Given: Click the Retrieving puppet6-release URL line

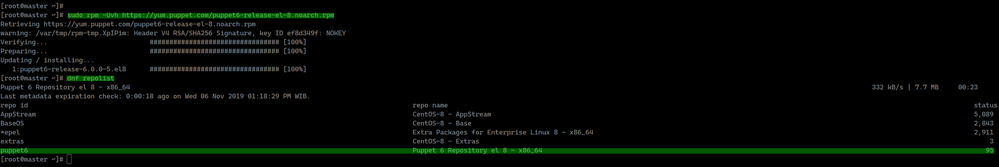Looking at the screenshot, I should click(x=128, y=24).
